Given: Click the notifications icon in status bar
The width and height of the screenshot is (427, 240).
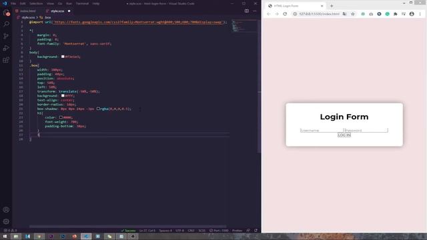Looking at the screenshot, I should coord(256,231).
